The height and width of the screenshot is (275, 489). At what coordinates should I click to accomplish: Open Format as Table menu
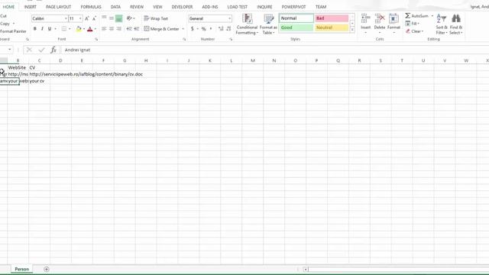268,24
